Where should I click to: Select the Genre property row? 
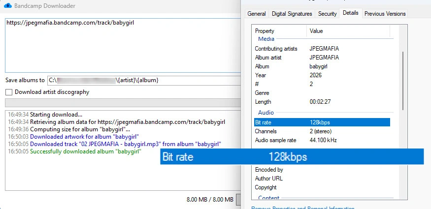tap(322, 93)
